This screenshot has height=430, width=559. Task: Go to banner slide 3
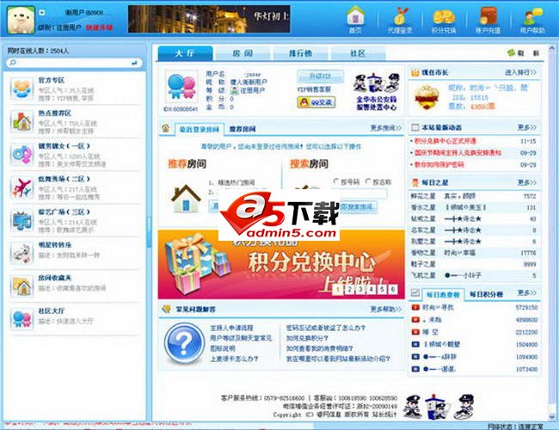[x=360, y=289]
